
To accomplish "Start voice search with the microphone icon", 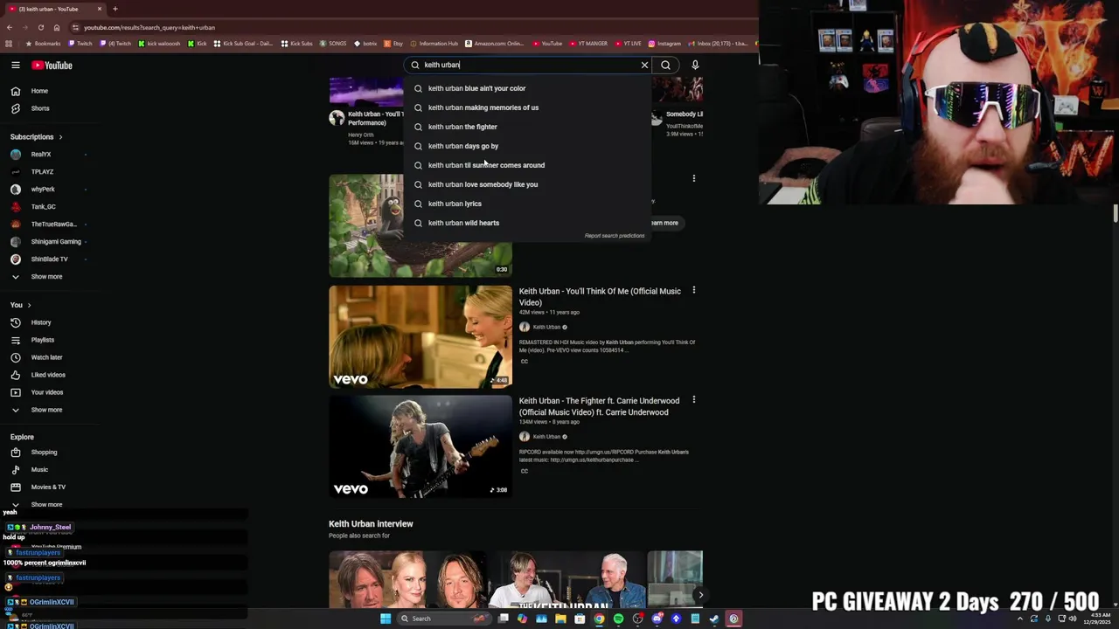I will pyautogui.click(x=695, y=65).
